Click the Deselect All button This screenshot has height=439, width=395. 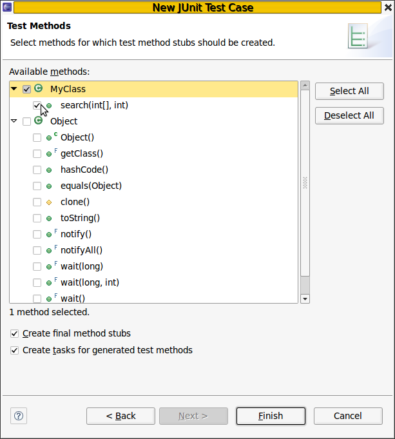click(x=349, y=115)
